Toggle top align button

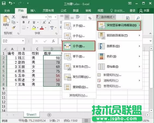pos(62,16)
